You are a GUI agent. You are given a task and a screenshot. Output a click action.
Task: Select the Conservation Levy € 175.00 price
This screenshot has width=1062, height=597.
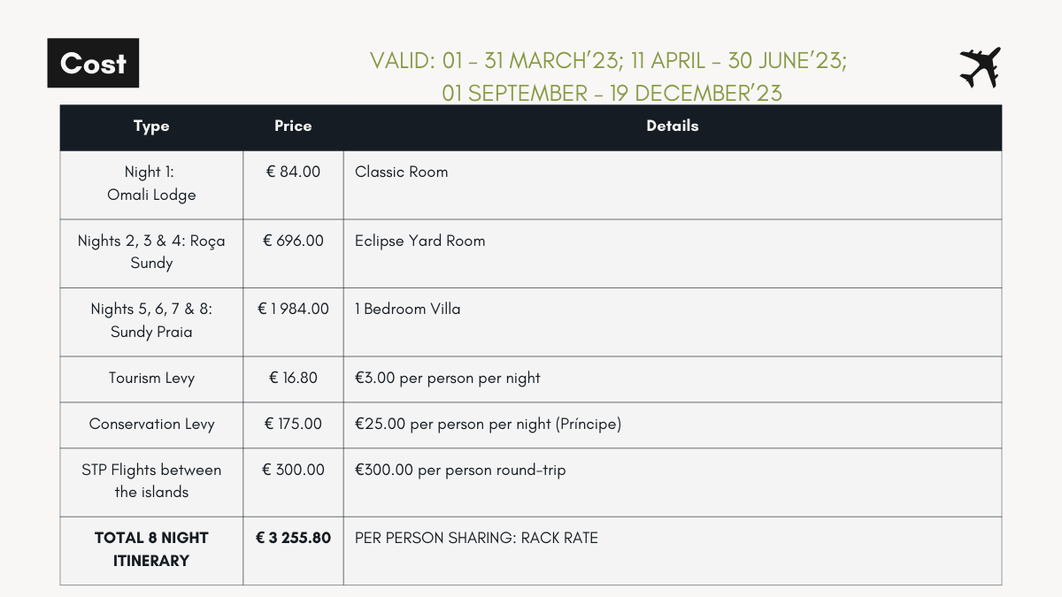[x=293, y=425]
